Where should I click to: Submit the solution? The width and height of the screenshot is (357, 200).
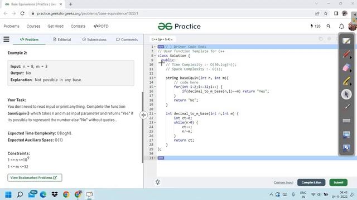click(x=339, y=183)
